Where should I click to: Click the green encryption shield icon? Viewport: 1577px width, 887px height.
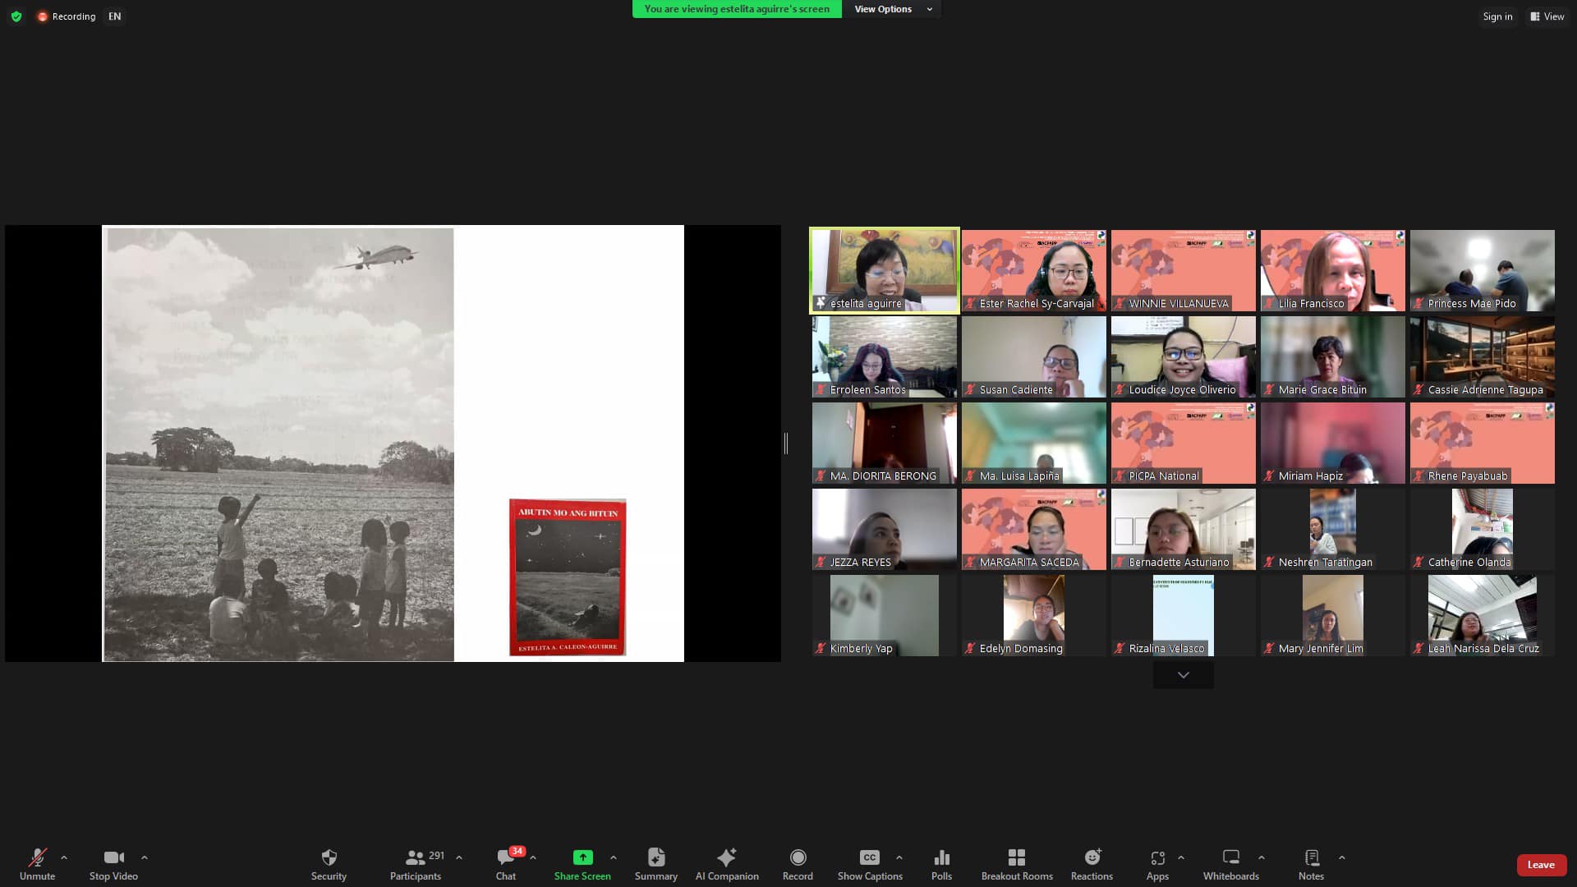click(16, 16)
